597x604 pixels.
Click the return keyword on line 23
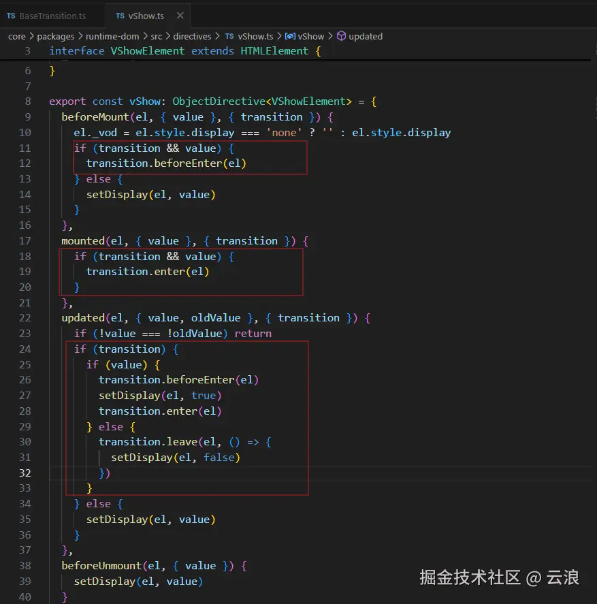[253, 334]
